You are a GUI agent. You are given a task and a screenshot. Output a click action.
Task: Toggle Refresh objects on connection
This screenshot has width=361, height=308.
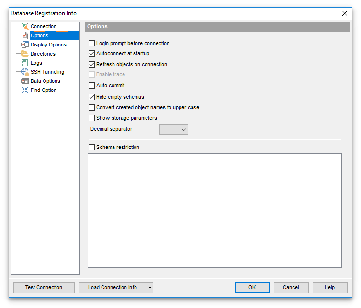[x=91, y=64]
